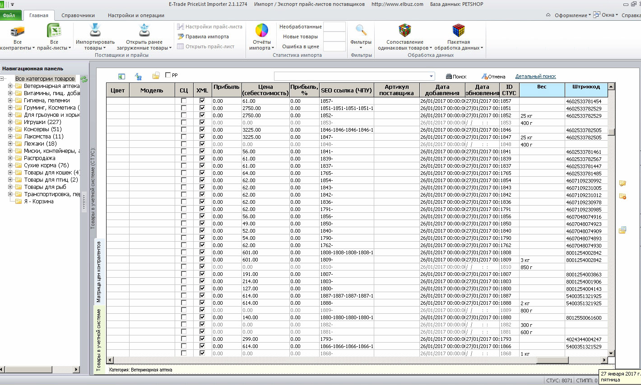
Task: Toggle XML checkbox in row ID 1853
Action: pos(202,123)
